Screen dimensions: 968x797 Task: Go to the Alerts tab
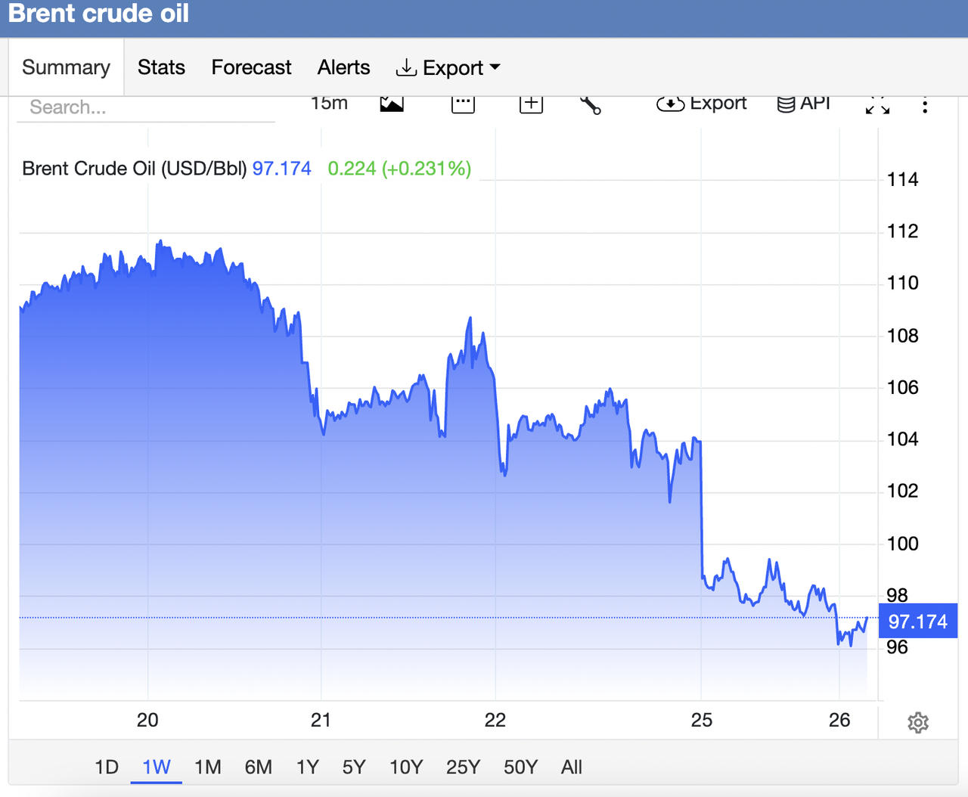click(343, 67)
